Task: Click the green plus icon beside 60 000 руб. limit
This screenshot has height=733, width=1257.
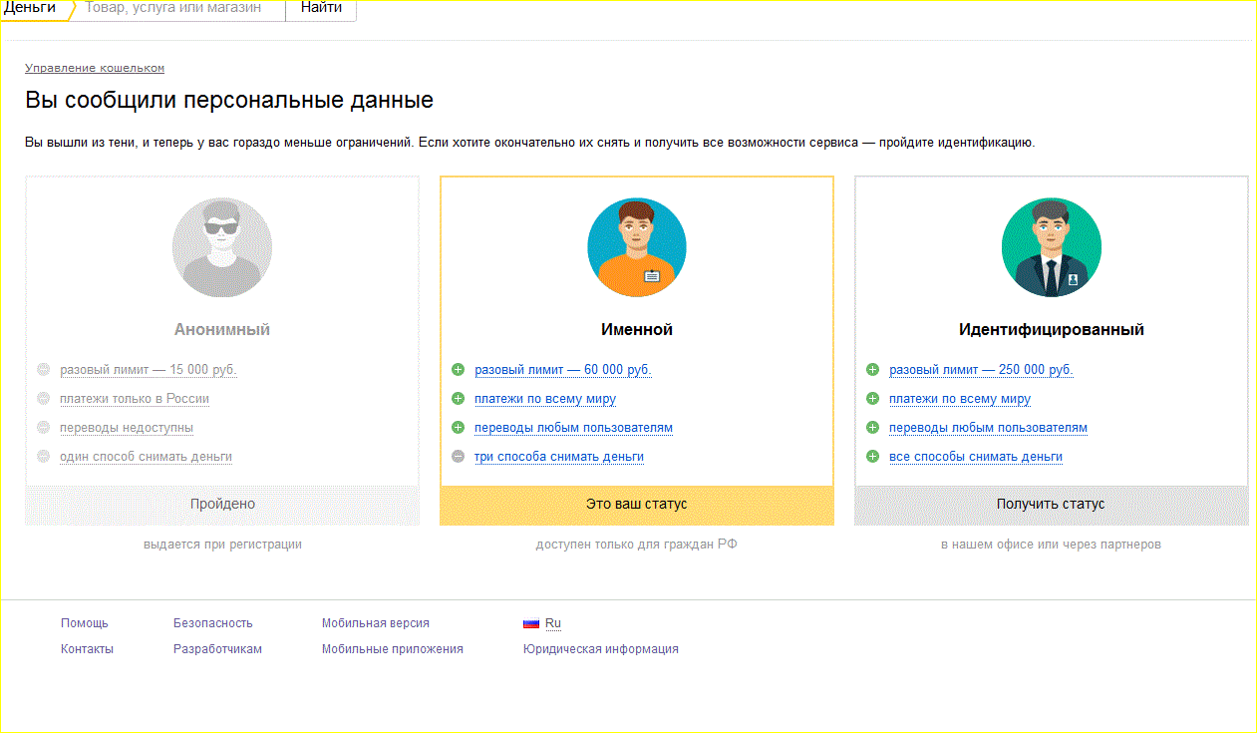Action: point(459,370)
